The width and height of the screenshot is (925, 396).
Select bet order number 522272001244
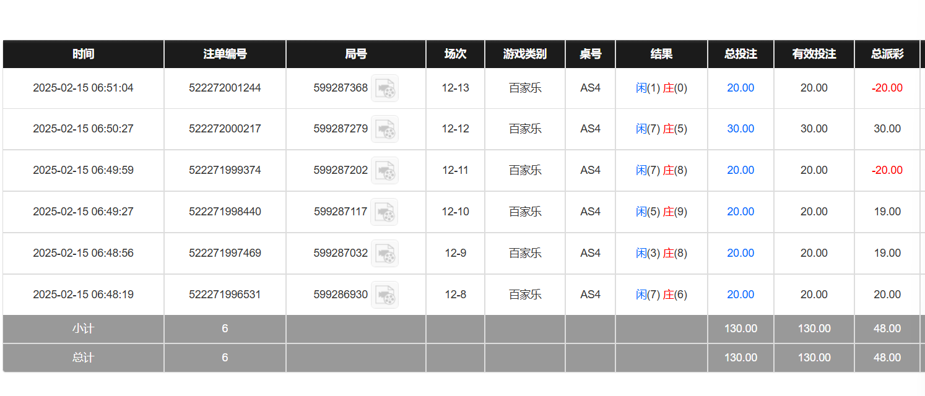pos(225,88)
